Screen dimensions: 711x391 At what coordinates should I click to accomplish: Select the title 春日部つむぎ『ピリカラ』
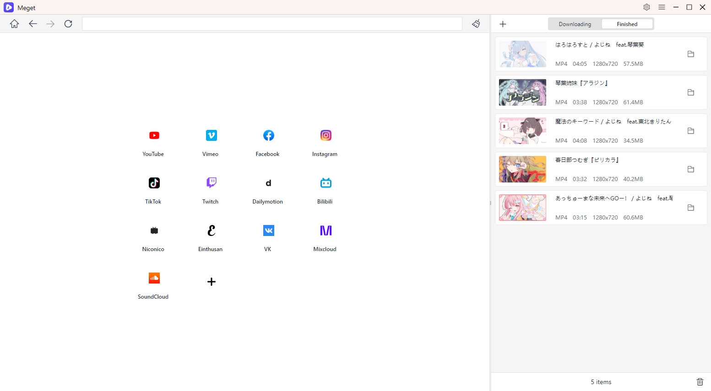click(x=587, y=160)
